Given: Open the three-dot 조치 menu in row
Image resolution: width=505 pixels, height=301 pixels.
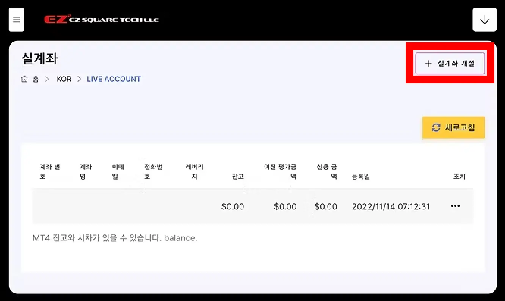Looking at the screenshot, I should [x=455, y=206].
